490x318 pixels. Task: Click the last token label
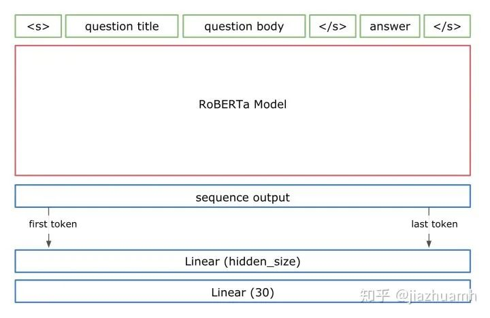click(x=434, y=224)
